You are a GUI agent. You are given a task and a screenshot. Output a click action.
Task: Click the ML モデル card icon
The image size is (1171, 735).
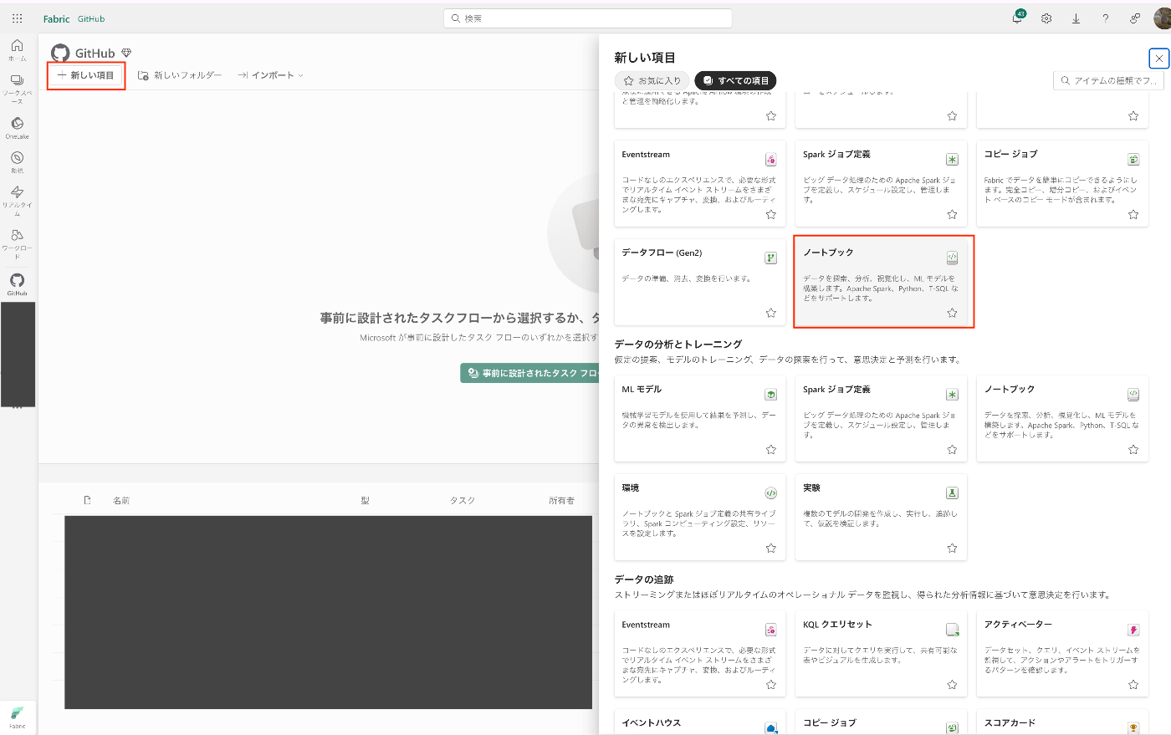coord(771,395)
